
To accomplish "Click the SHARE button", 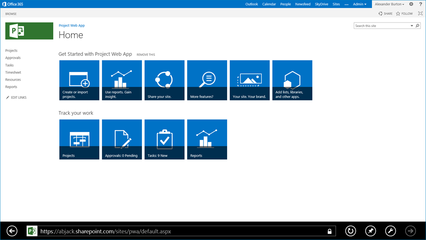I will (386, 14).
